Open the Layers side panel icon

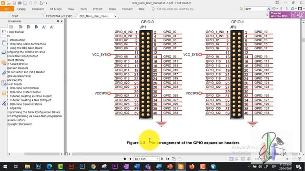coord(4,53)
